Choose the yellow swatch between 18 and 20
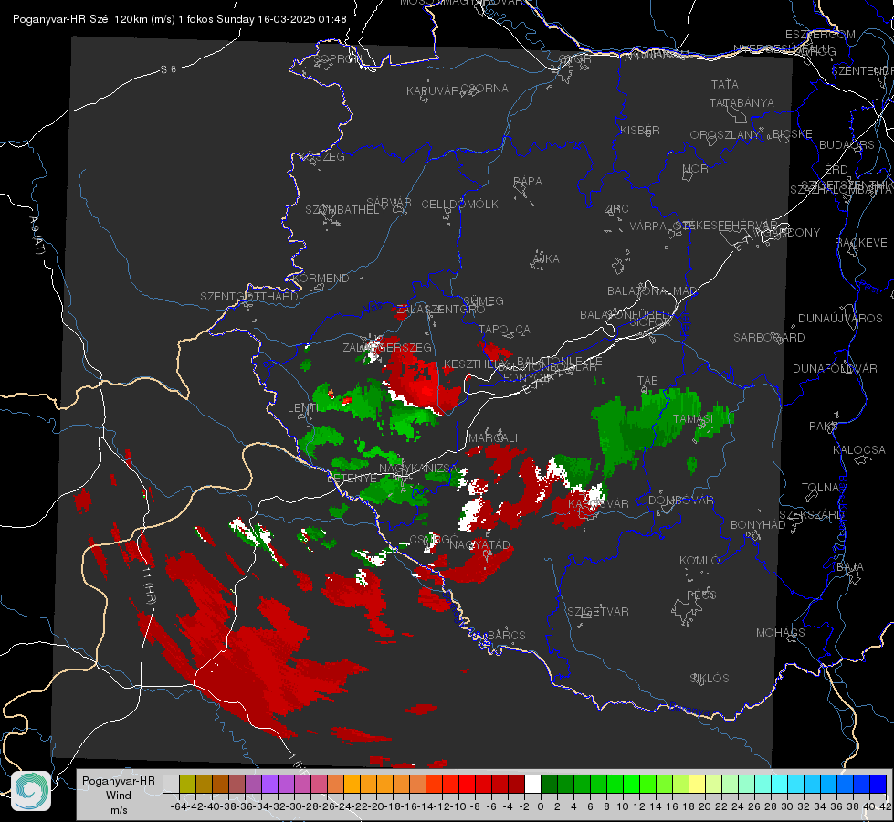The height and width of the screenshot is (822, 894). (698, 785)
